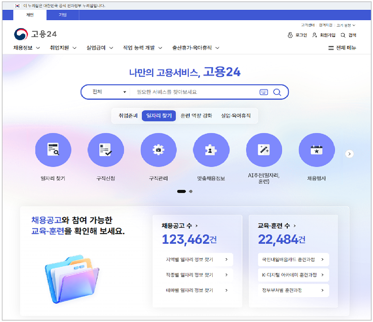Expand the 실업급여 menu
373x322 pixels.
100,48
